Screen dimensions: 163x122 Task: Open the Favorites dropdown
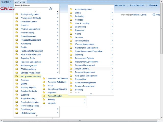[x=6, y=2]
